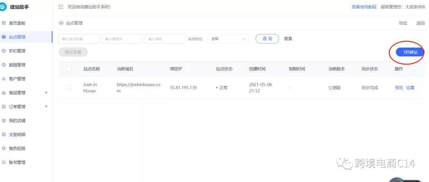Toggle the sidebar collapse hamburger icon
Viewport: 429px width, 182px height.
[x=61, y=7]
